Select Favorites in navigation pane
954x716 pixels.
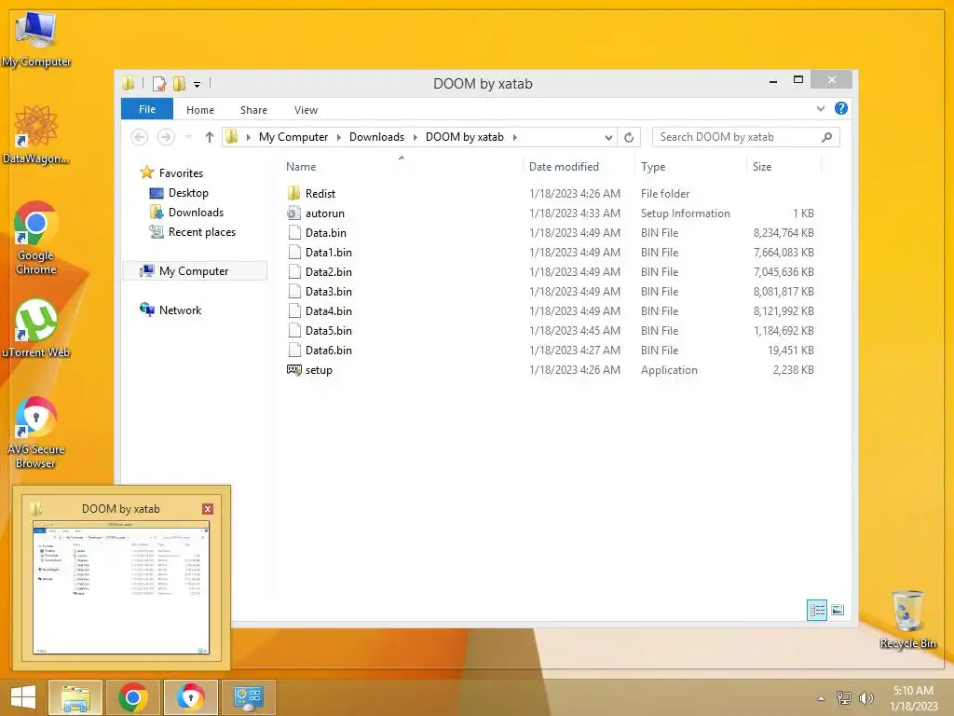[x=181, y=172]
